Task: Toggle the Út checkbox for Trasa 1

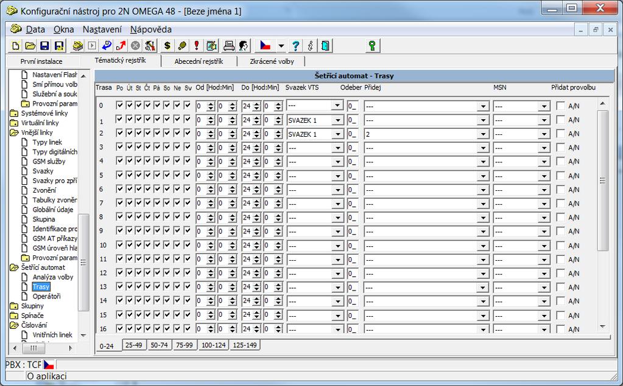Action: click(129, 119)
